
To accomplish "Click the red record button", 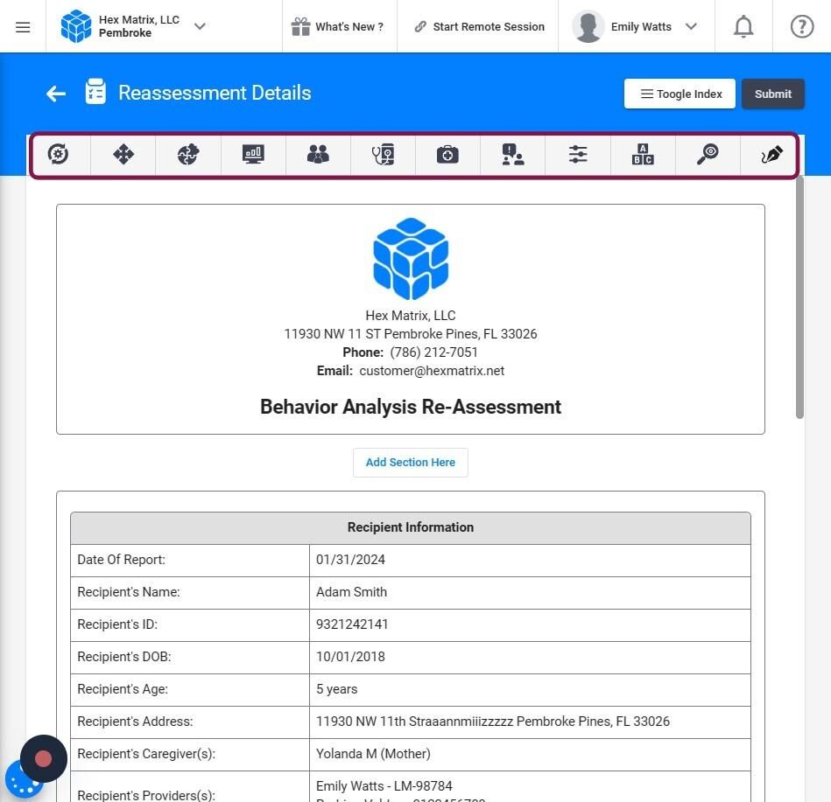I will pyautogui.click(x=44, y=758).
